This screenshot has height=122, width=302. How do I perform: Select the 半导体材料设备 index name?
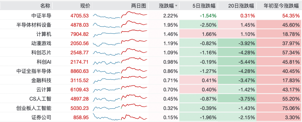(x=34, y=25)
